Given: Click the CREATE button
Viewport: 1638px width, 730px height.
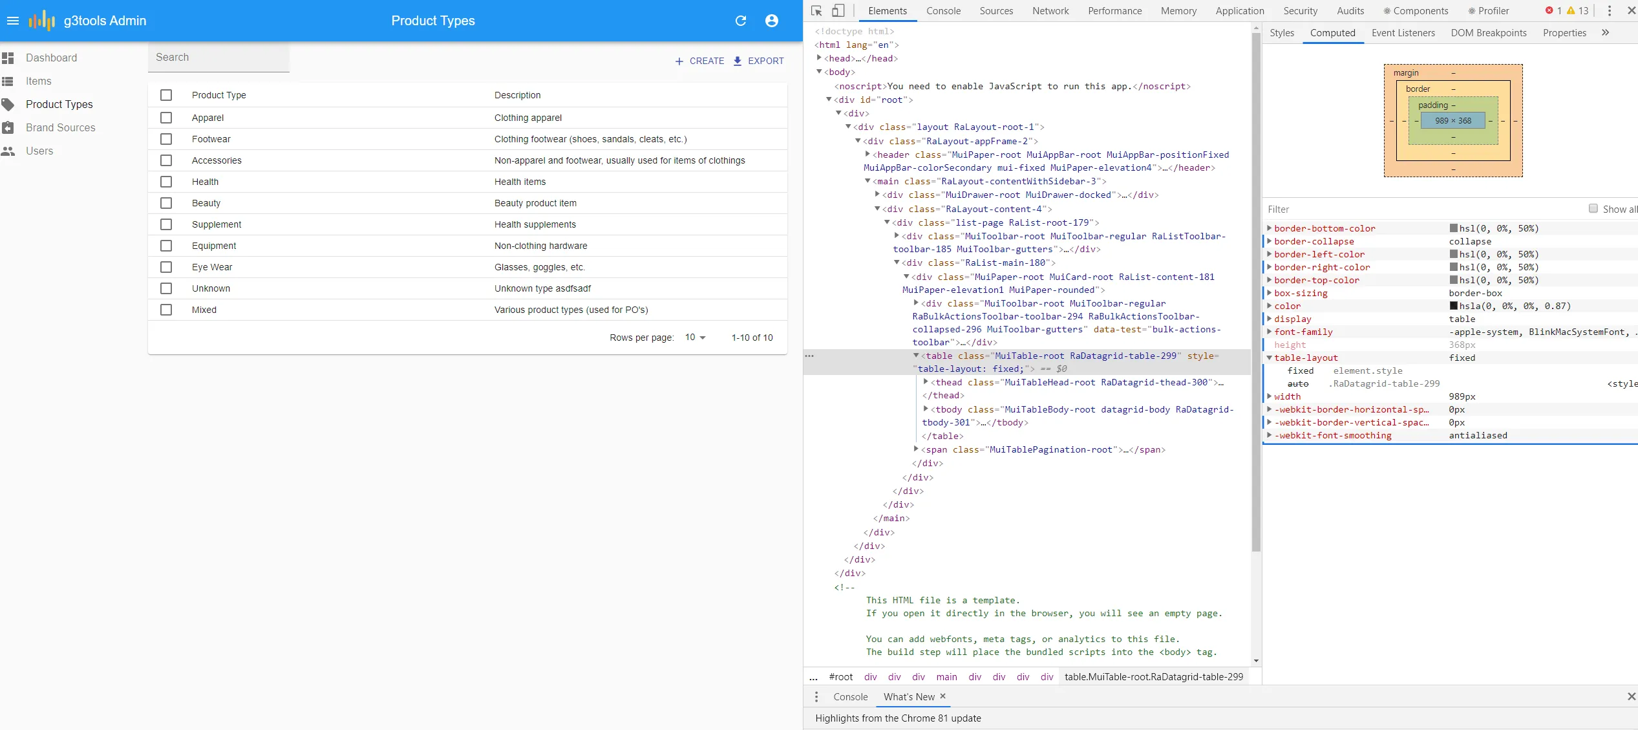Looking at the screenshot, I should [x=699, y=61].
